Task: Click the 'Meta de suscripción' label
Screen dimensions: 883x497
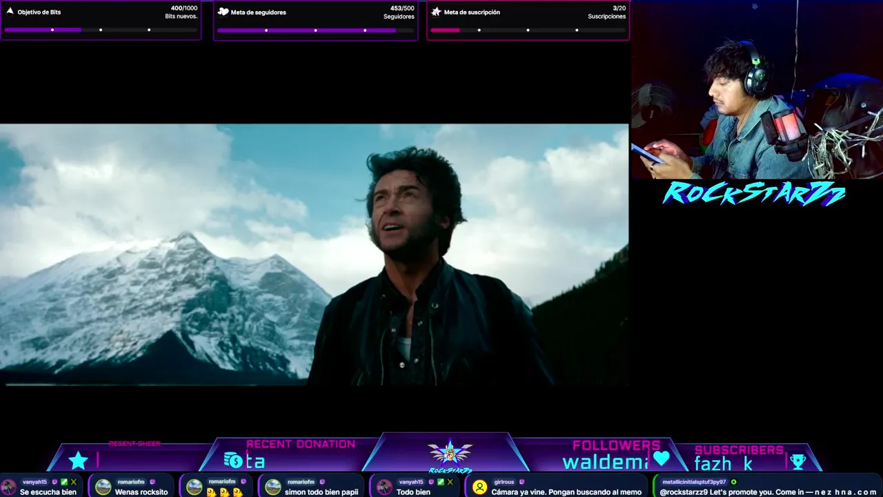Action: 472,12
